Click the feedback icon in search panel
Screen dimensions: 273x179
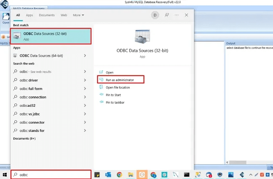tap(167, 15)
